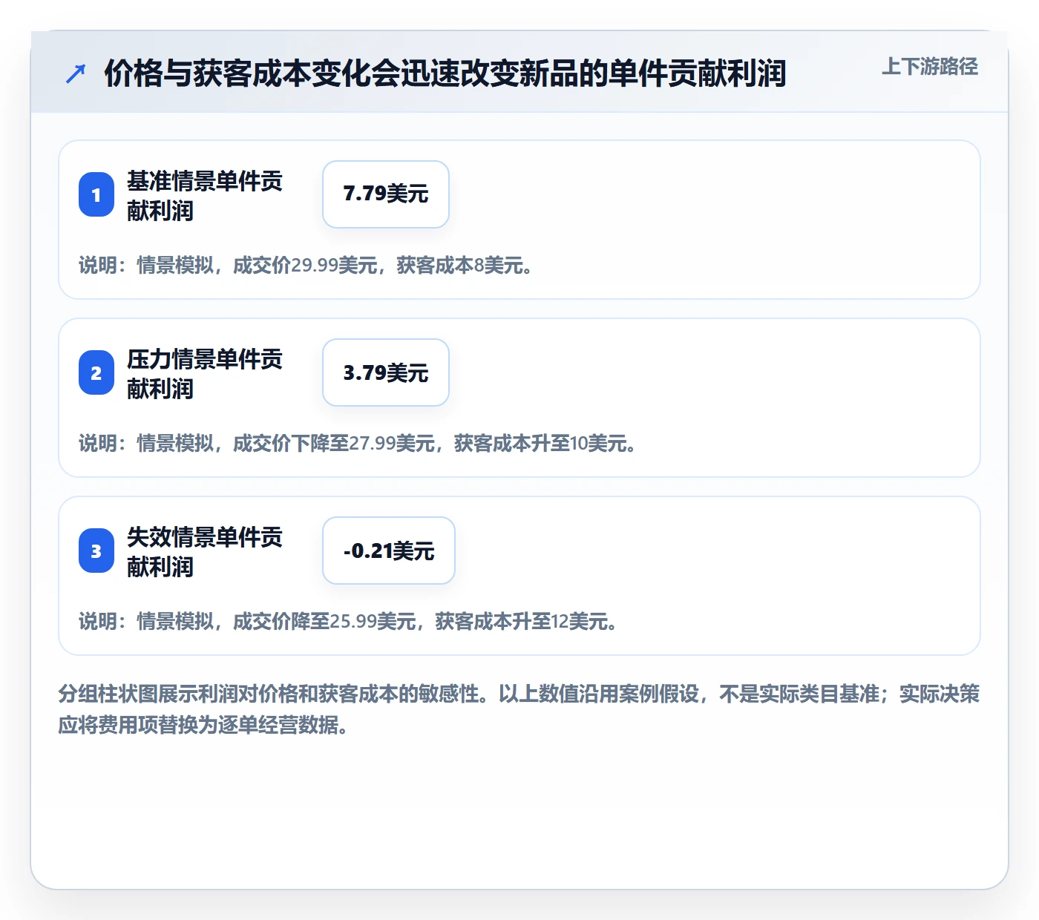1039x920 pixels.
Task: Click the footer paragraph starting 分组柱状图展示
Action: 519,709
